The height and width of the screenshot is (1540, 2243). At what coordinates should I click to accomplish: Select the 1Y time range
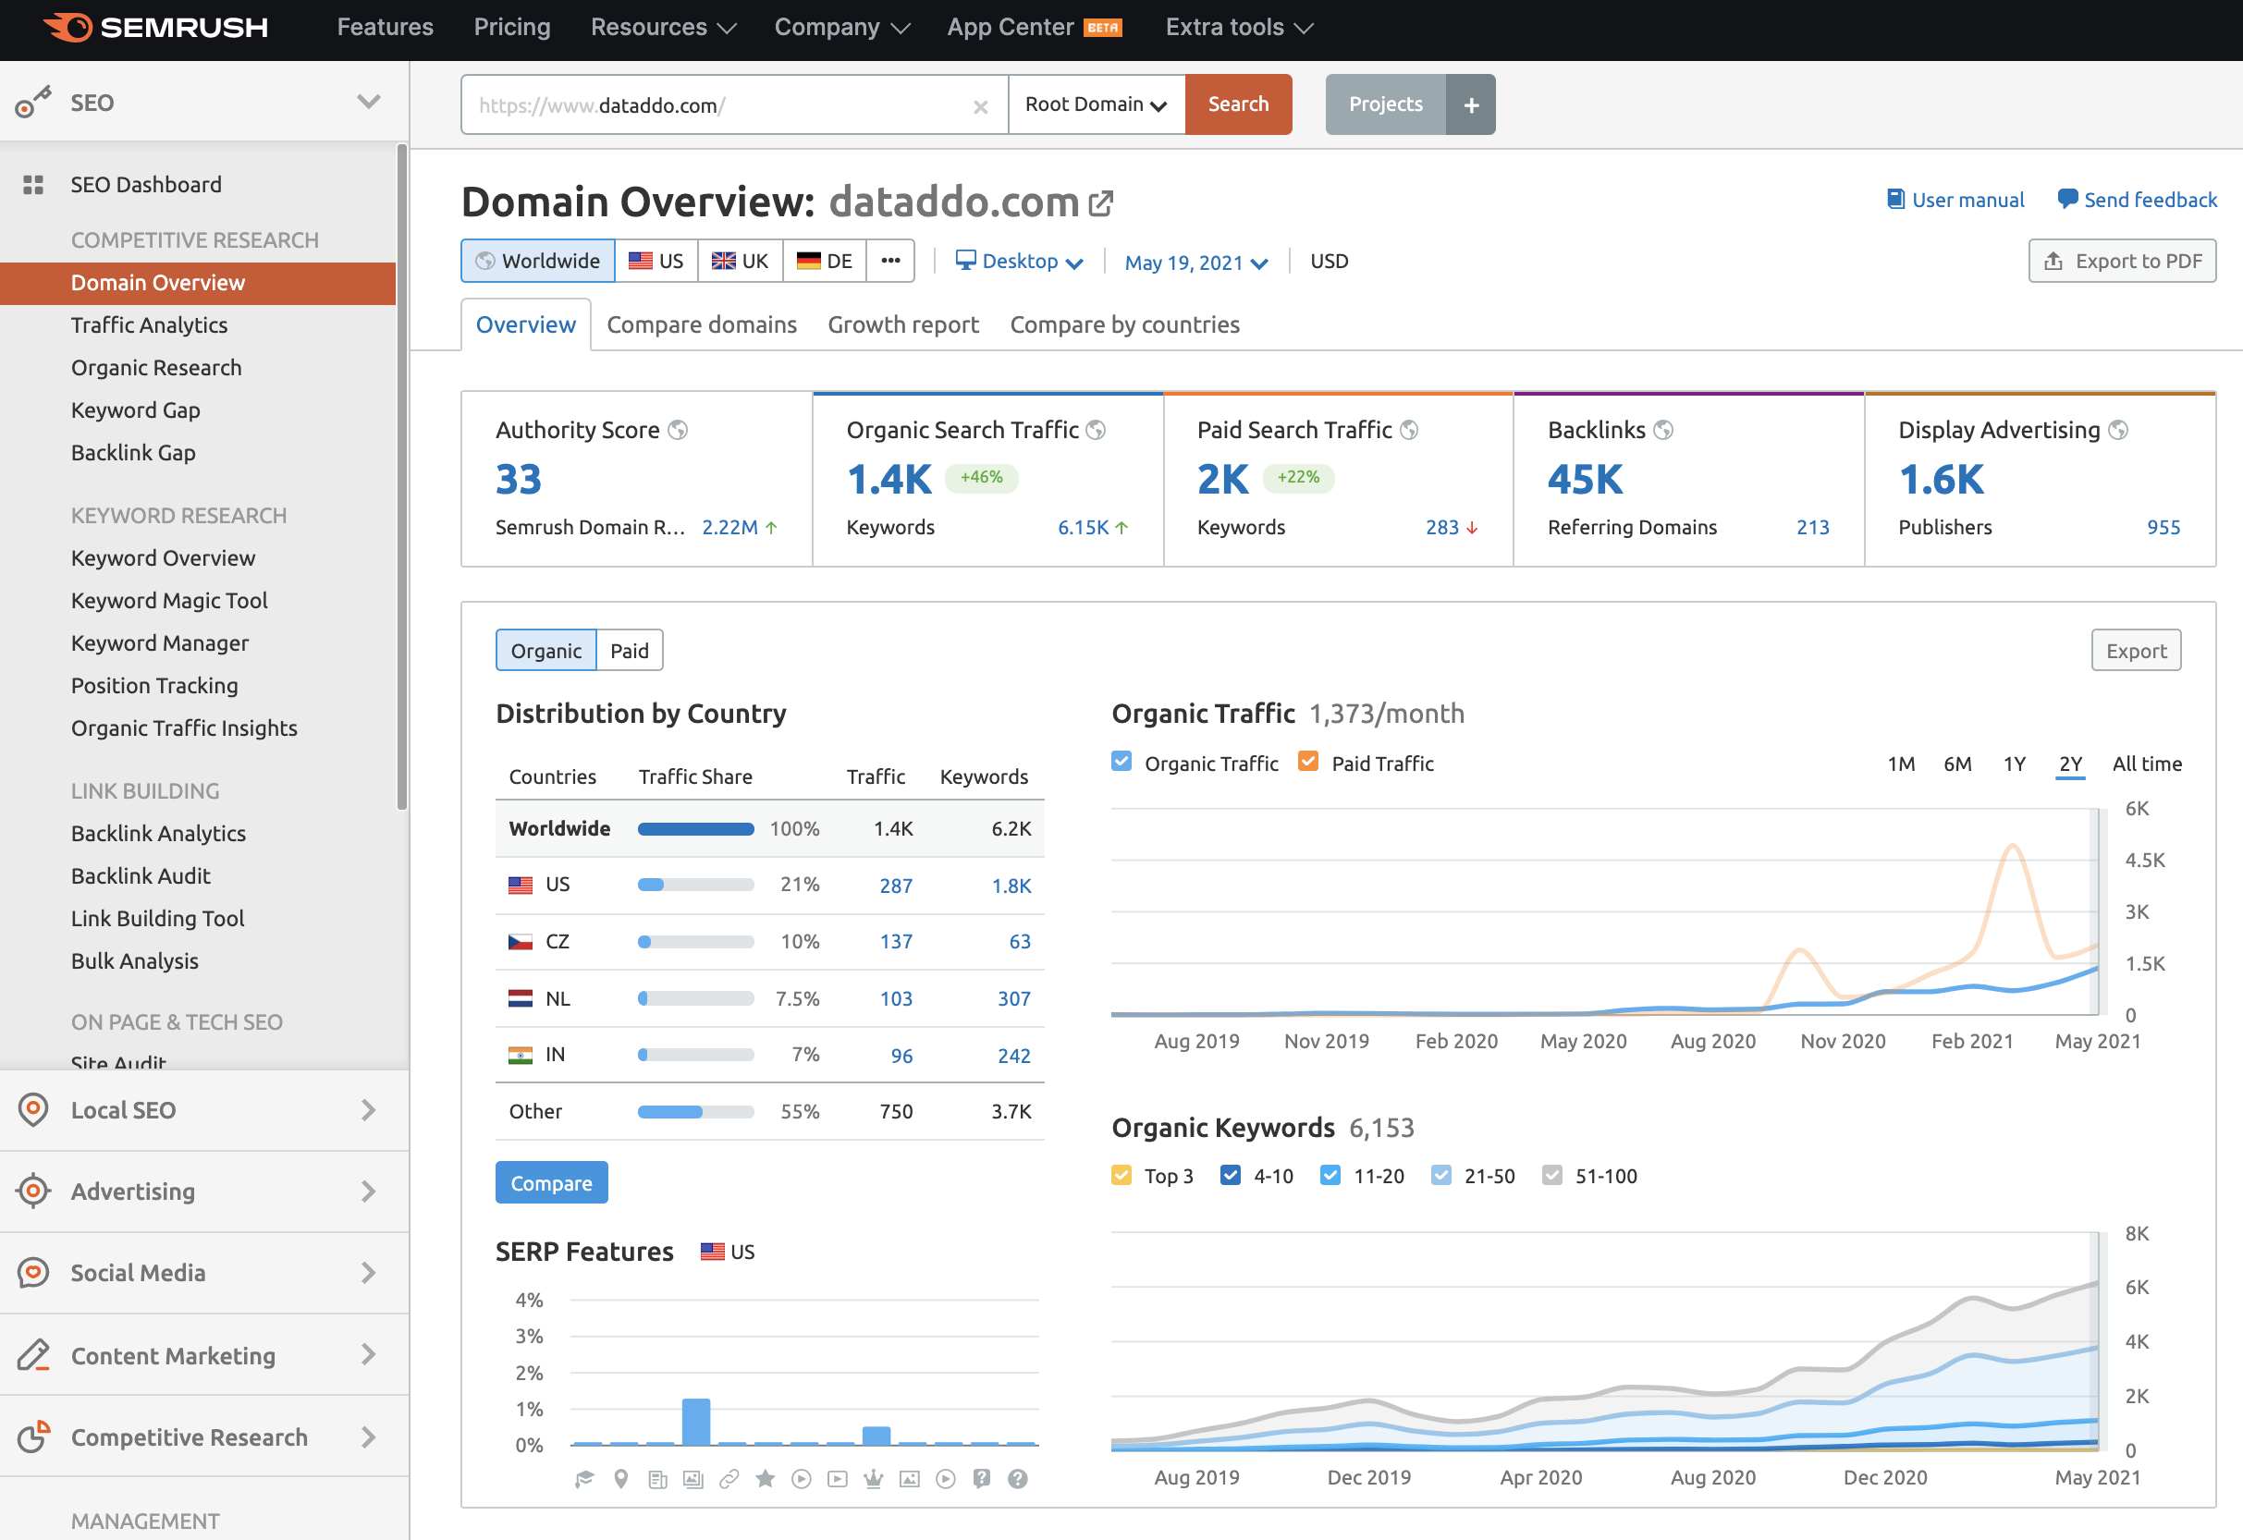(2014, 764)
